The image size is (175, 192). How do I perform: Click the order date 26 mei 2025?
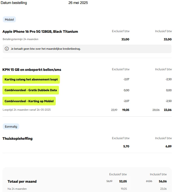[78, 3]
